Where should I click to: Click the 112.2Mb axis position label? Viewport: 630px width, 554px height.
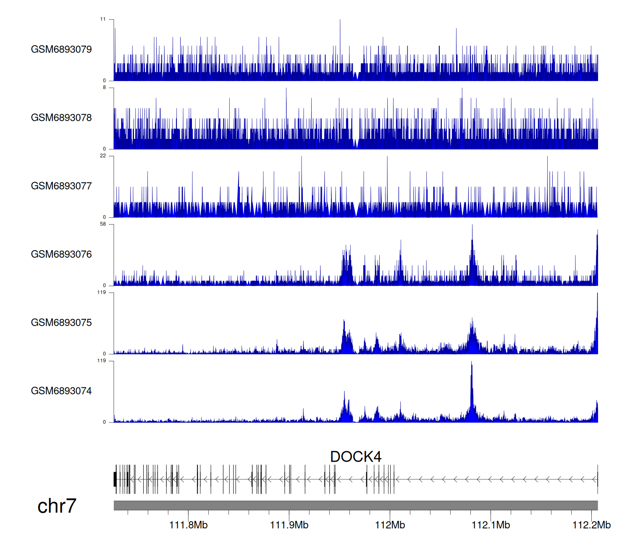pos(591,525)
